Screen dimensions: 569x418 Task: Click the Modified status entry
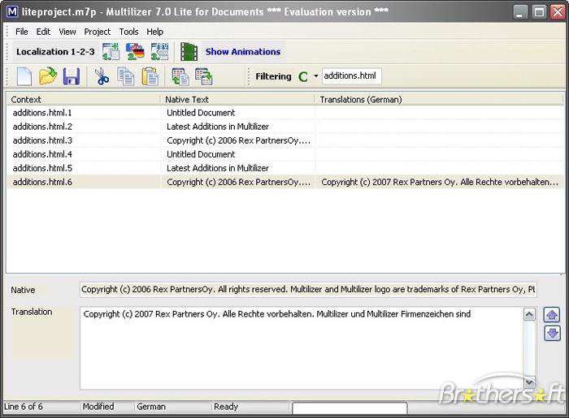coord(98,407)
